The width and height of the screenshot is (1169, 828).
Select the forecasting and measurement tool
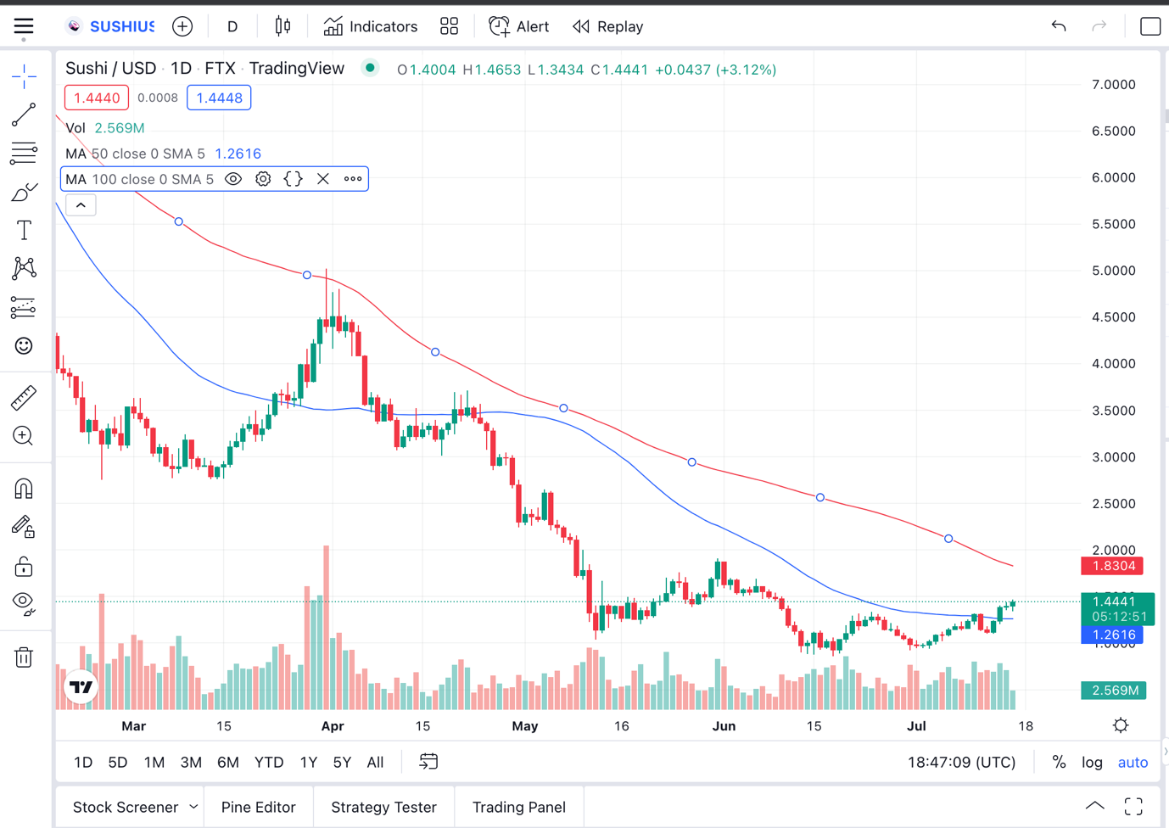(24, 307)
